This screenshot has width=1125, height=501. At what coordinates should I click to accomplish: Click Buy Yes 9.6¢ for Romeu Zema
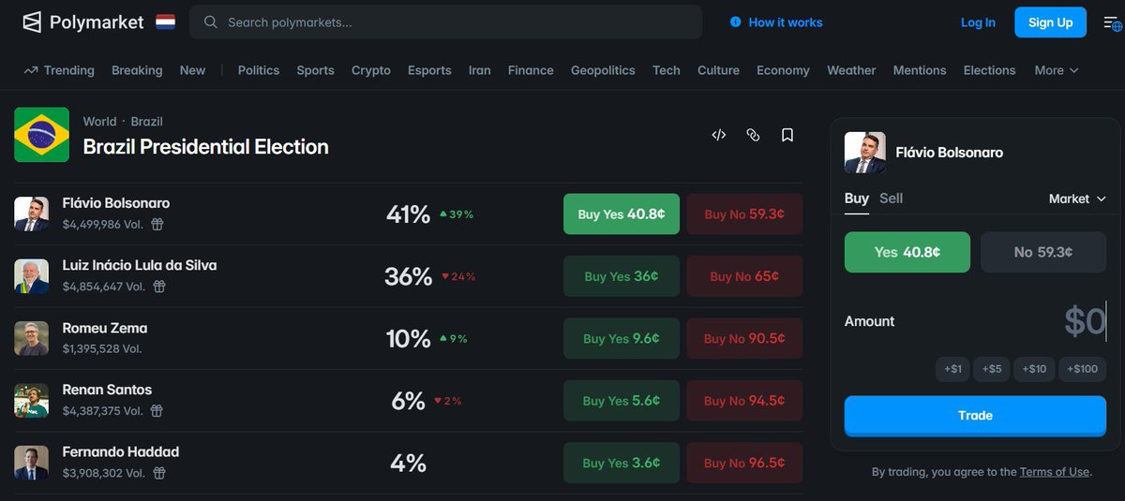622,338
